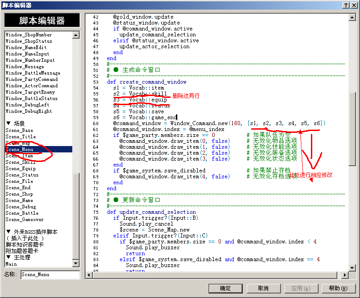Select Window_Message script
This screenshot has height=298, width=360.
(25, 66)
